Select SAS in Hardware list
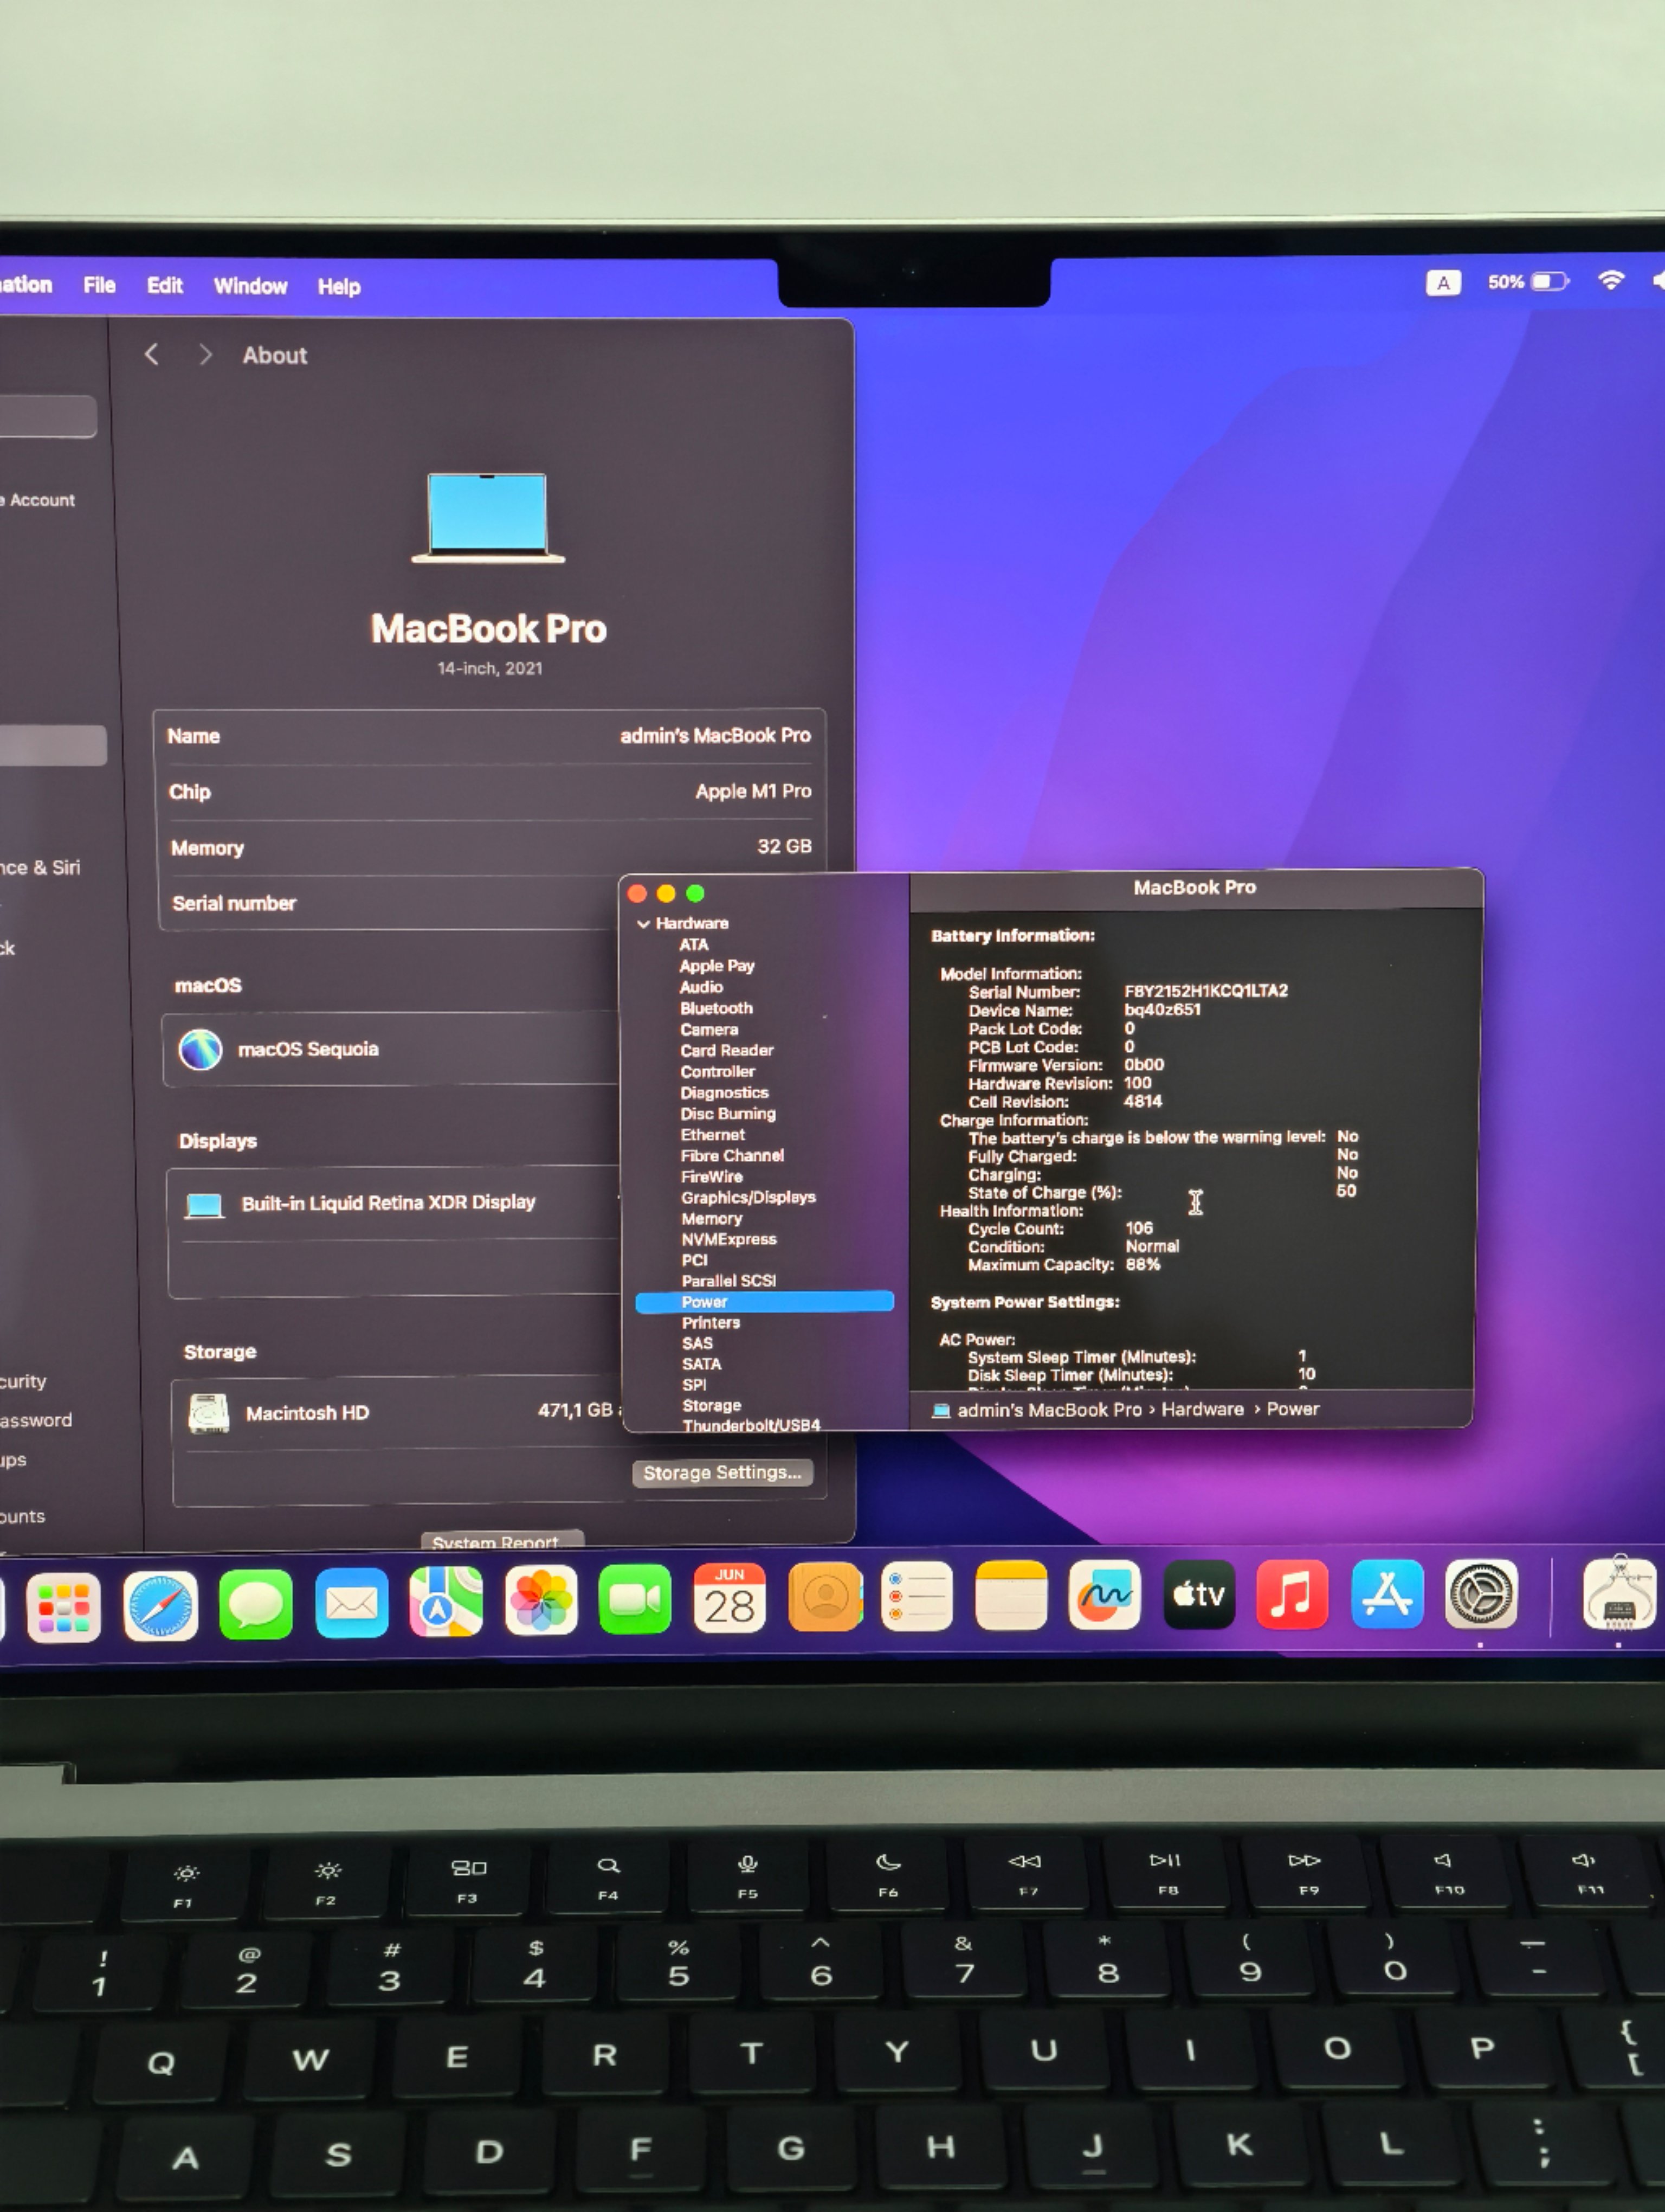This screenshot has width=1665, height=2212. [x=696, y=1343]
